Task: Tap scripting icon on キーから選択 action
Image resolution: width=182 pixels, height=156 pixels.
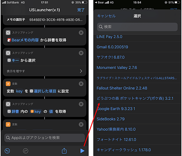Action: pos(8,53)
